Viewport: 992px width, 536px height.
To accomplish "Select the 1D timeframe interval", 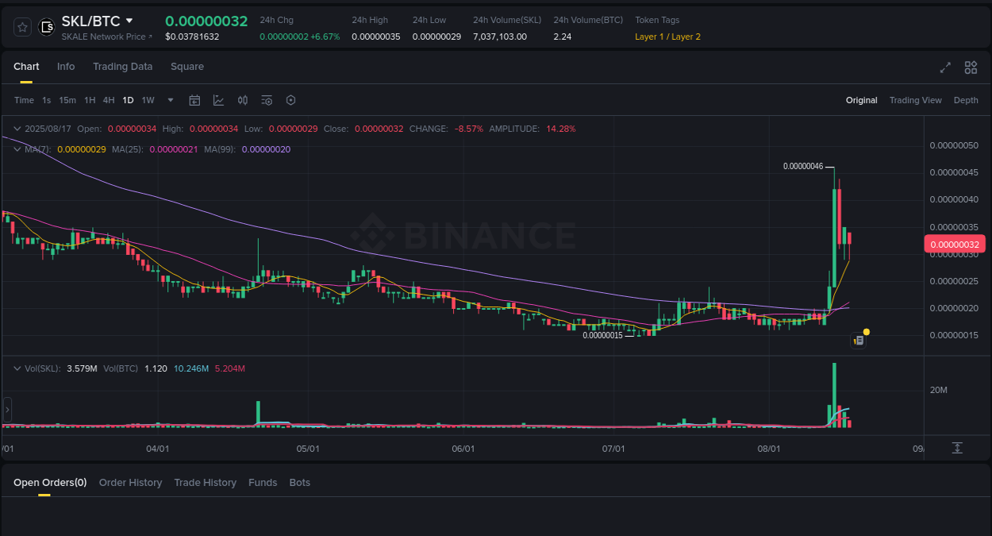I will (x=128, y=100).
